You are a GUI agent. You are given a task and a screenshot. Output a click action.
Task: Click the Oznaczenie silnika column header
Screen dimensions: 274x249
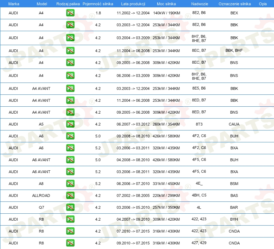pos(234,3)
